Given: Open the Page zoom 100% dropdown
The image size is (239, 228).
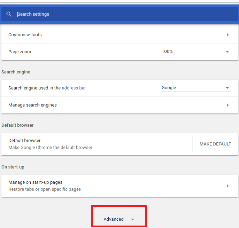Looking at the screenshot, I should (196, 52).
